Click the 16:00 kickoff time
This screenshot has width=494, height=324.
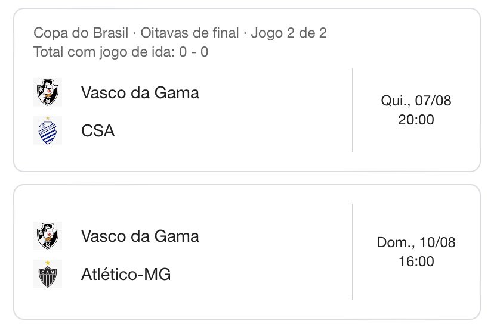[416, 261]
